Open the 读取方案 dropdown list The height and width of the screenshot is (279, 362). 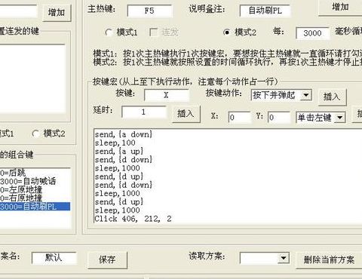coord(284,258)
